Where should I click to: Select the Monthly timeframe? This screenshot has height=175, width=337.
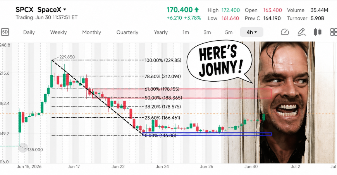click(91, 32)
